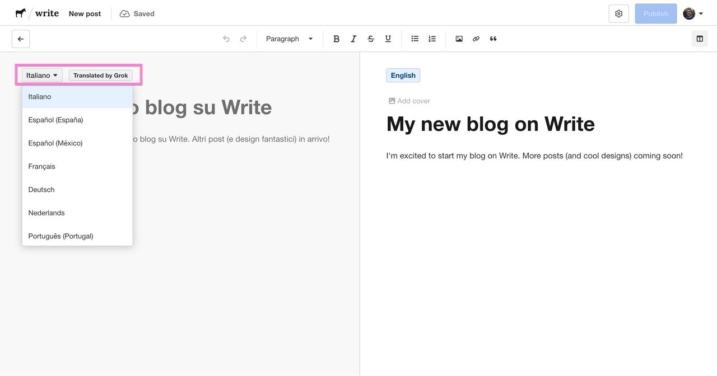
Task: Open post settings with the gear icon
Action: 619,13
